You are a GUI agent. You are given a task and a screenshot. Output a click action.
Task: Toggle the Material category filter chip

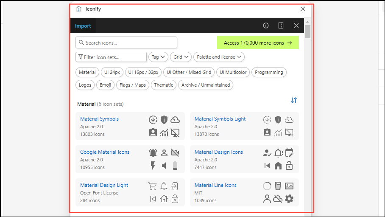(87, 72)
